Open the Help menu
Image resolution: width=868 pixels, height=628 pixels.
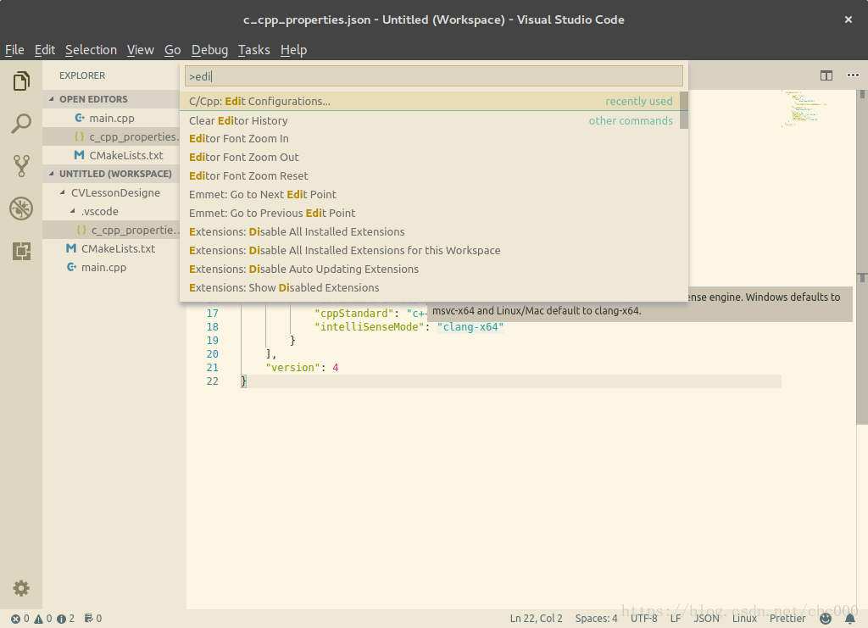pos(293,50)
